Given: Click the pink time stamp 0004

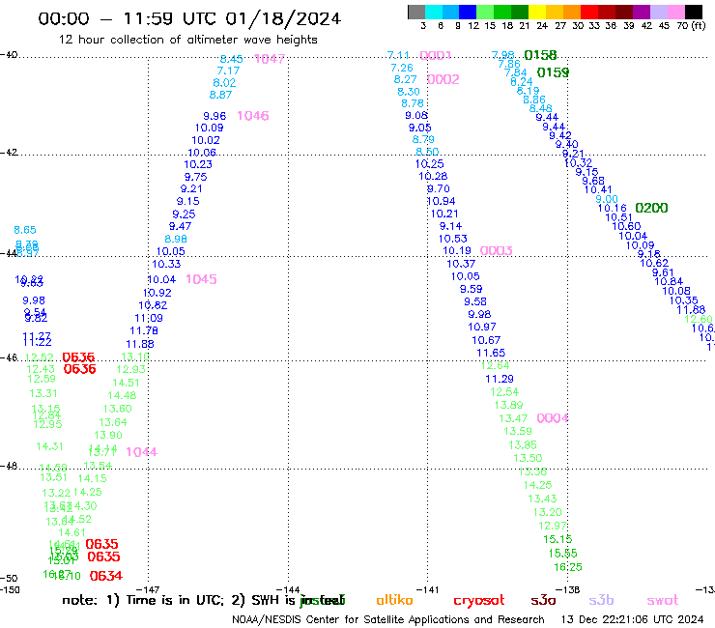Looking at the screenshot, I should (553, 418).
